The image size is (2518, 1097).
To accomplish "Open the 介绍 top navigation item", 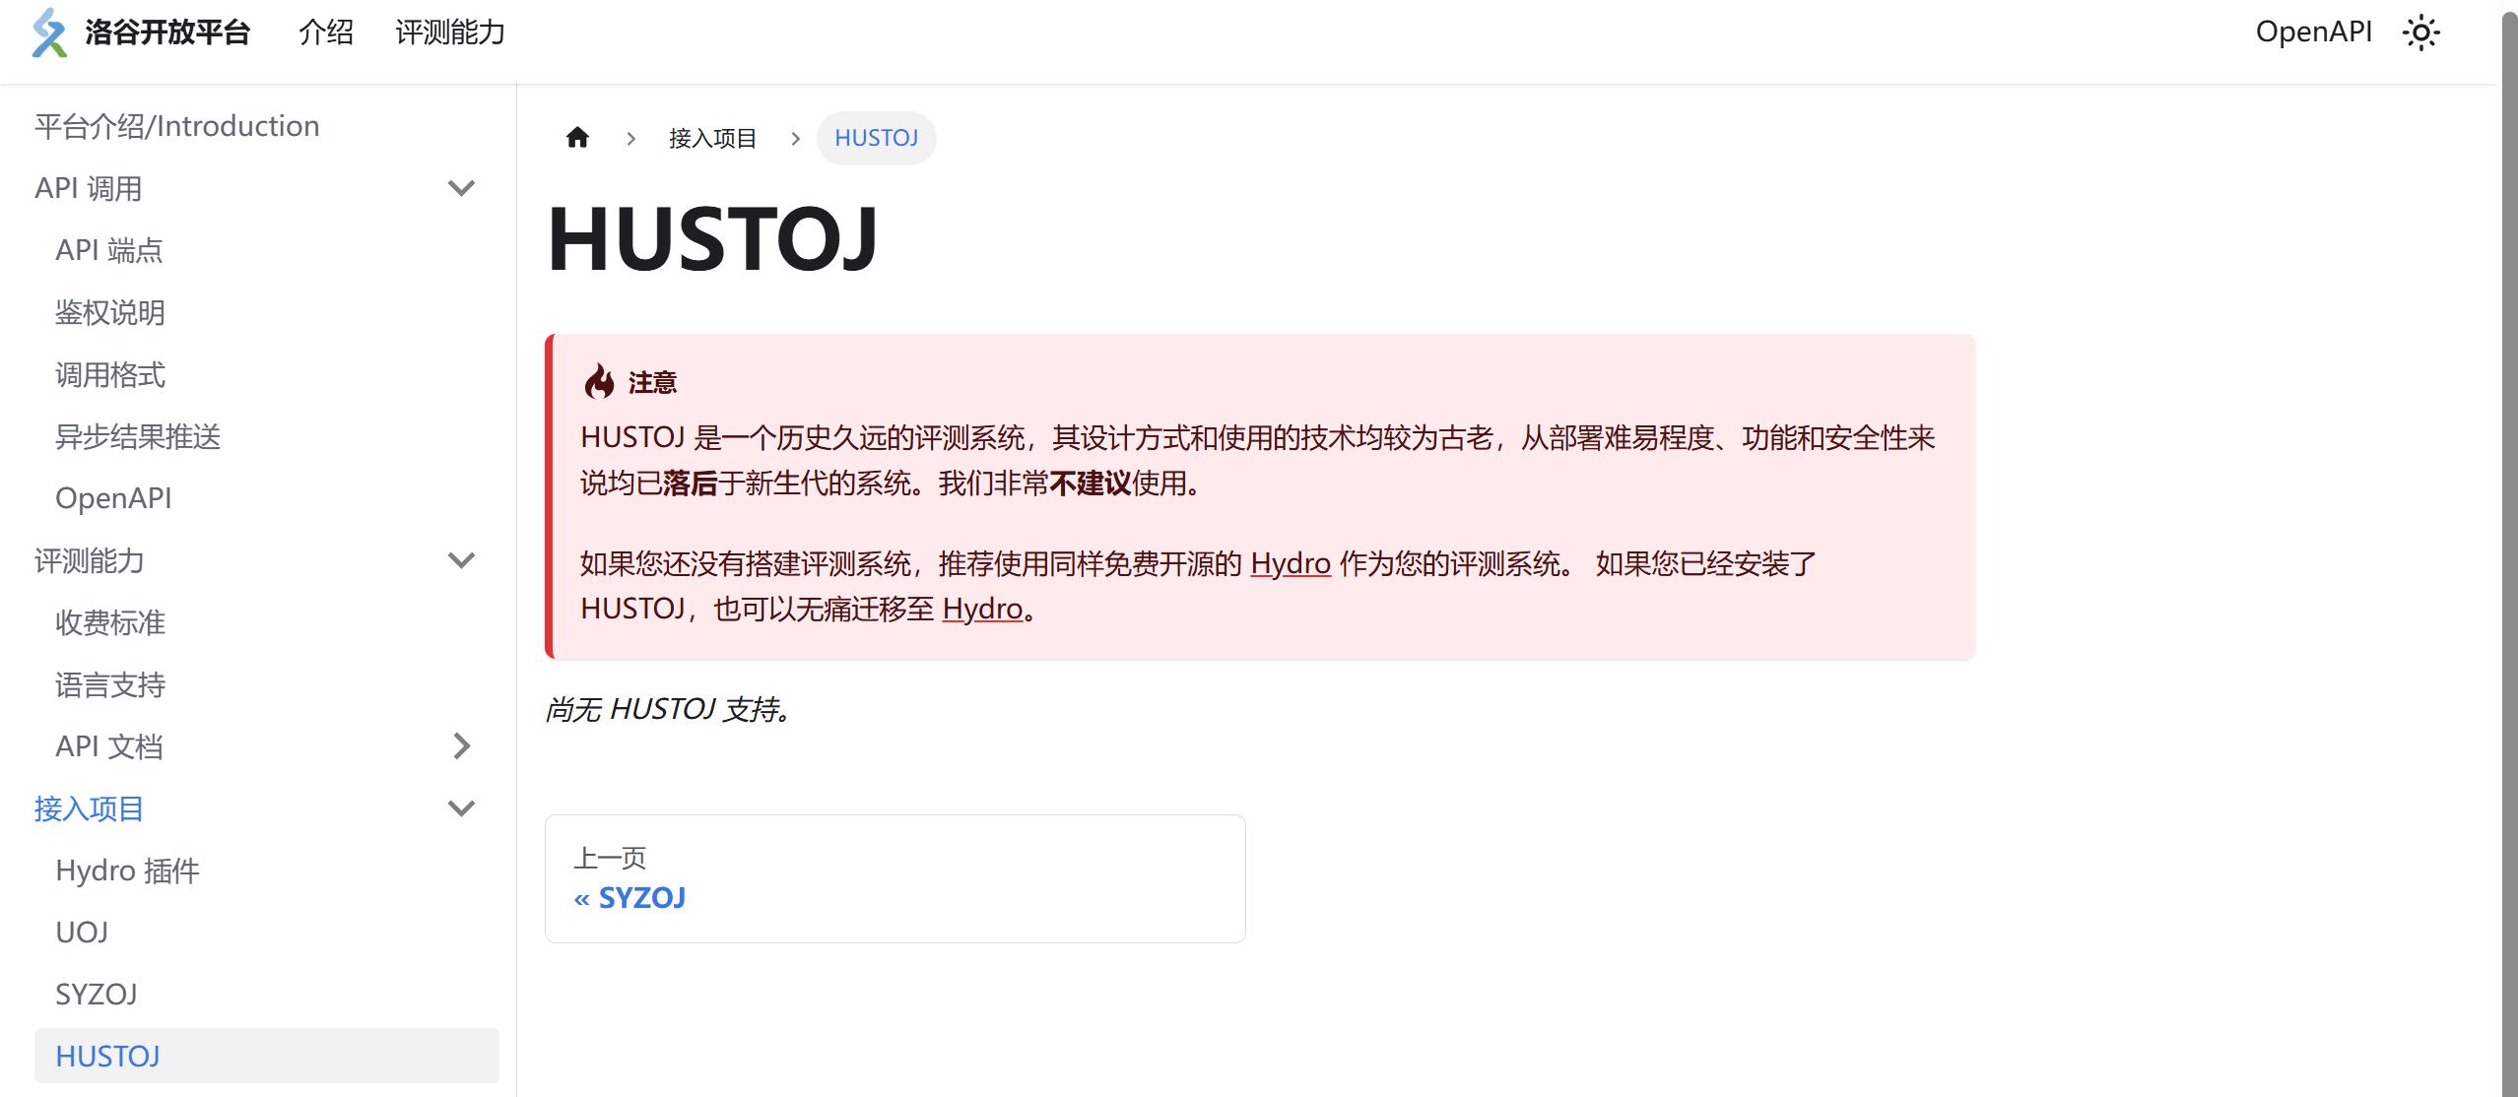I will pos(326,32).
